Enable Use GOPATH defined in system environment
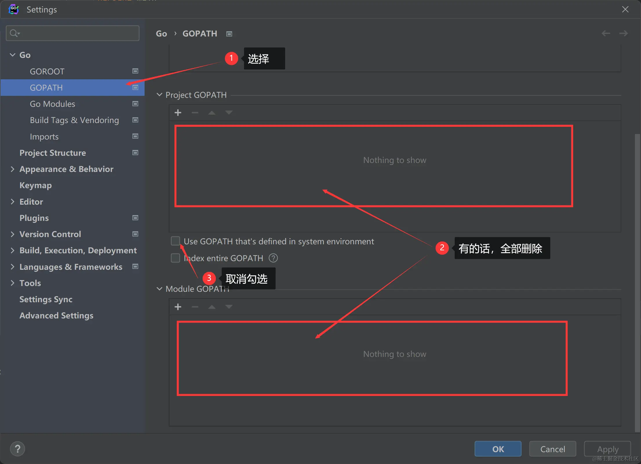The width and height of the screenshot is (641, 464). pyautogui.click(x=175, y=241)
